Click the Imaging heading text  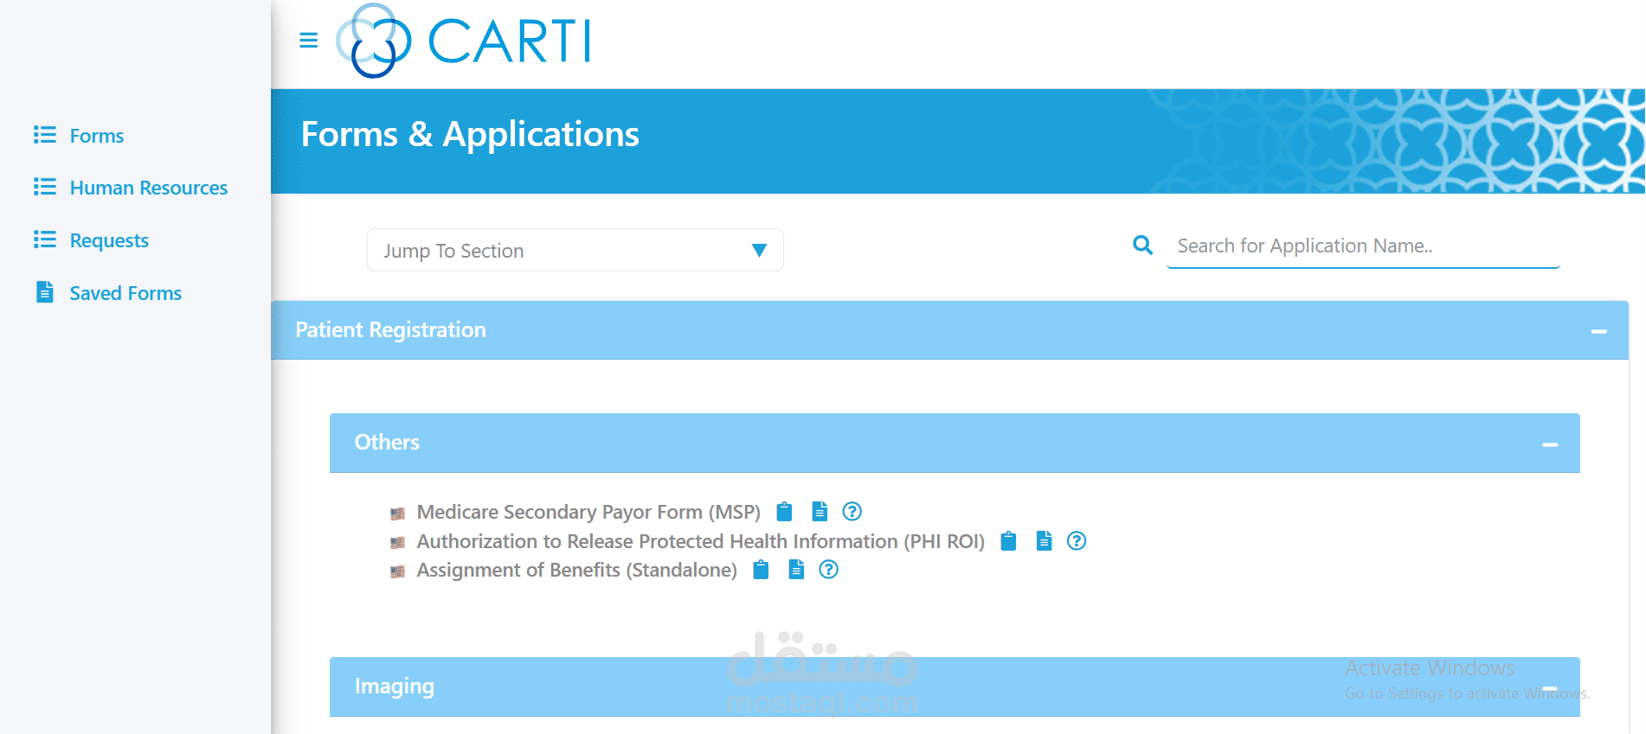tap(395, 686)
